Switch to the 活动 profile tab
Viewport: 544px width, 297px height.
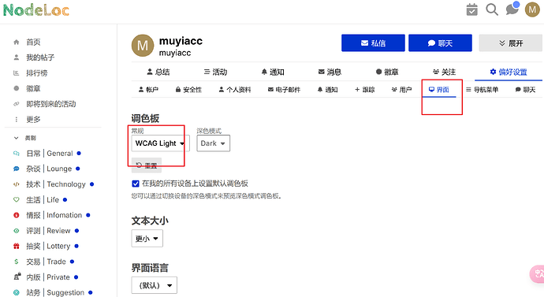[215, 72]
